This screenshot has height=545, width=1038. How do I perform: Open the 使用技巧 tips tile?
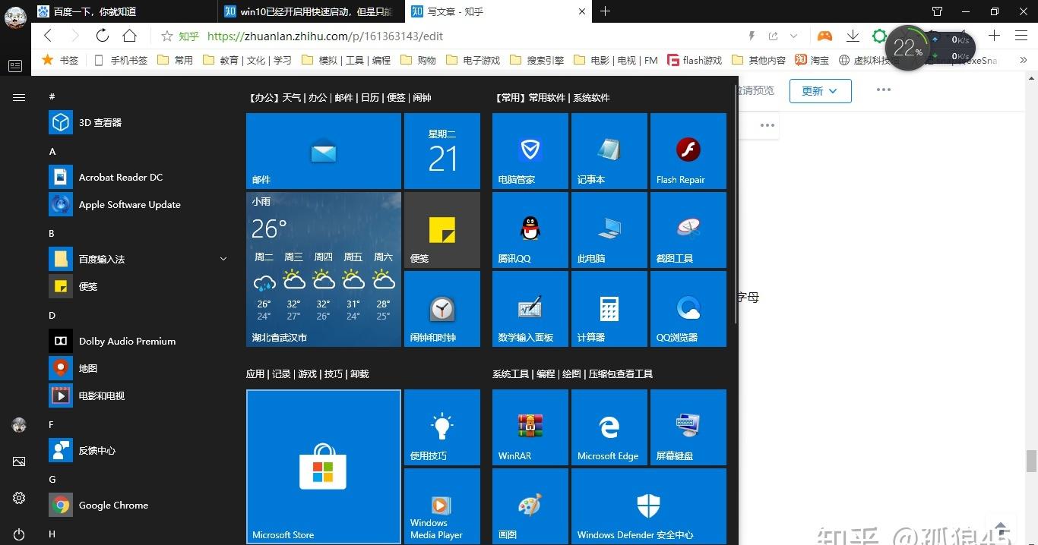click(x=442, y=427)
